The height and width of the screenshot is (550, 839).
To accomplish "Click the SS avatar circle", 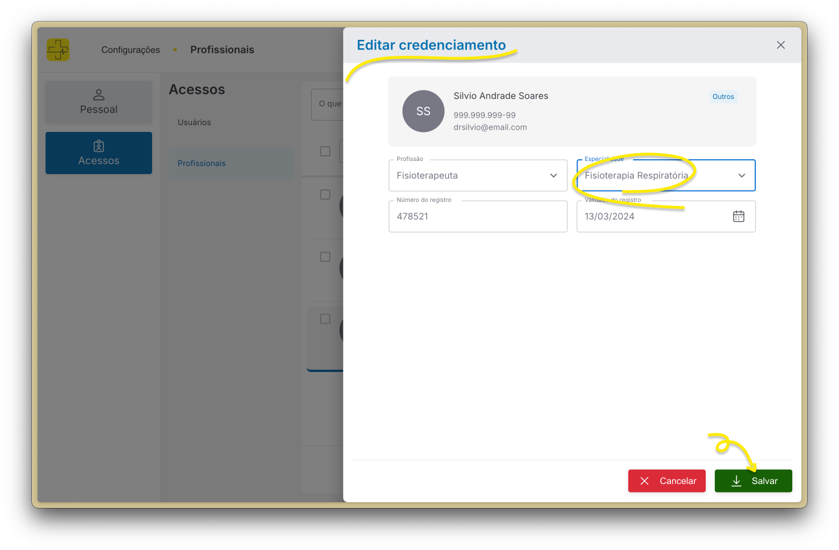I will point(423,111).
